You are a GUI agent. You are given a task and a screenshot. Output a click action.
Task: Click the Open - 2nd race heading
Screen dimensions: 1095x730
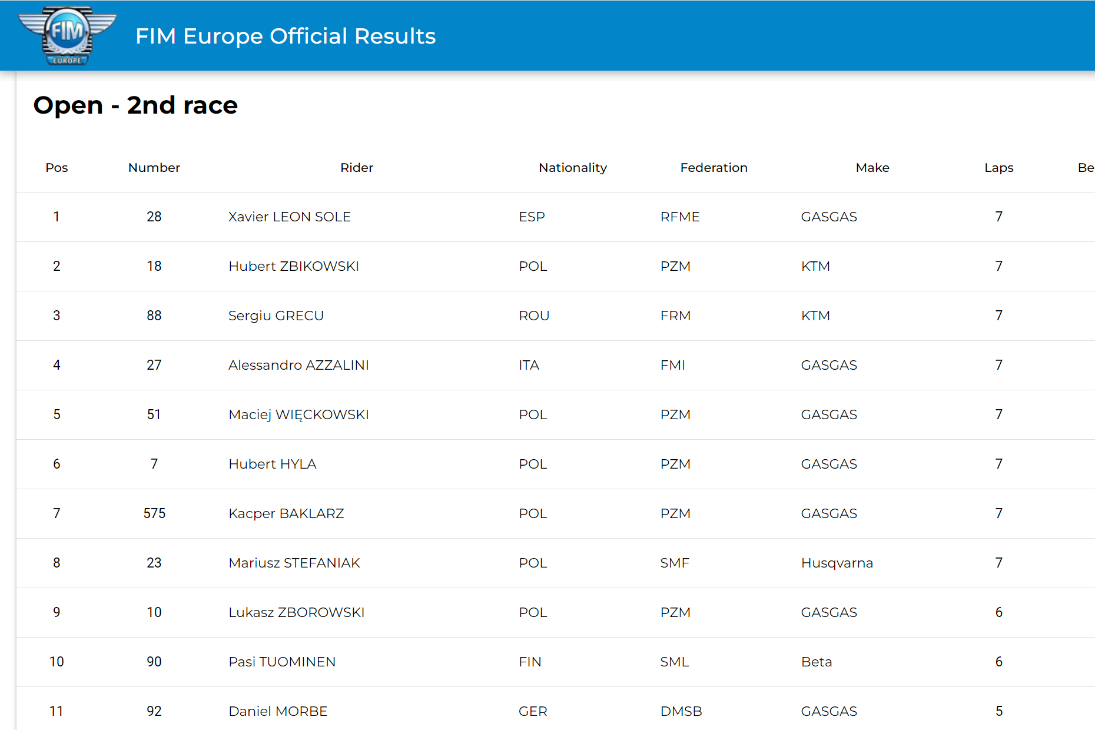pyautogui.click(x=135, y=105)
